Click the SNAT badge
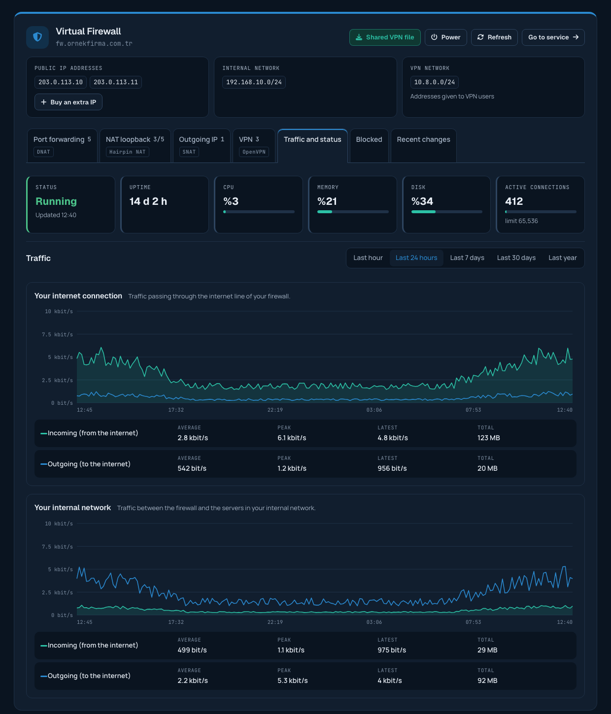Screen dimensions: 611x714 189,152
